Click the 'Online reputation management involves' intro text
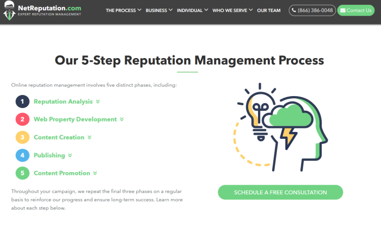This screenshot has width=381, height=228. (94, 85)
